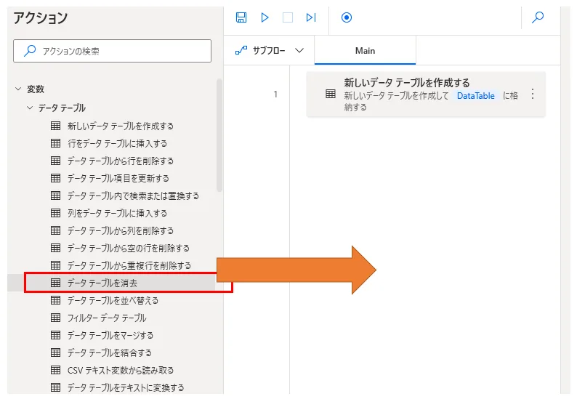Choose フィルター データ テーブル action
Image resolution: width=577 pixels, height=399 pixels.
[106, 318]
